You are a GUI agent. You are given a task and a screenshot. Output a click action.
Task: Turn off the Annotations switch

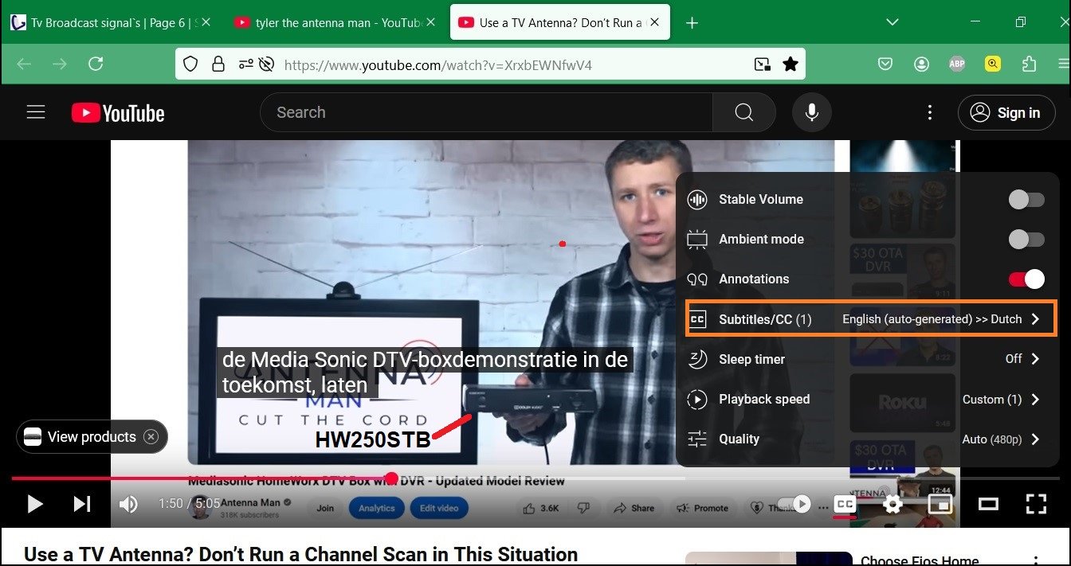1026,279
